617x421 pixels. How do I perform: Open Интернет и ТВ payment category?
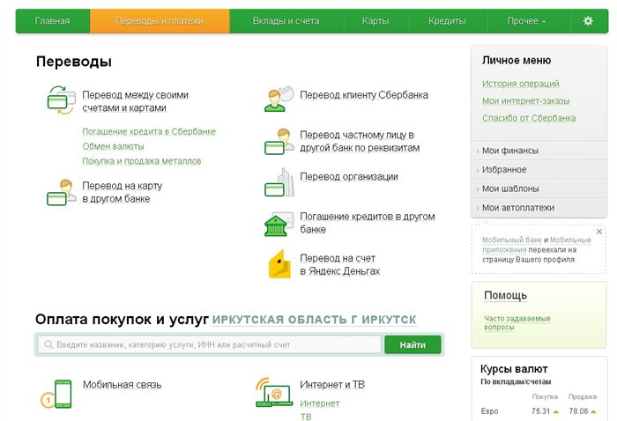332,384
